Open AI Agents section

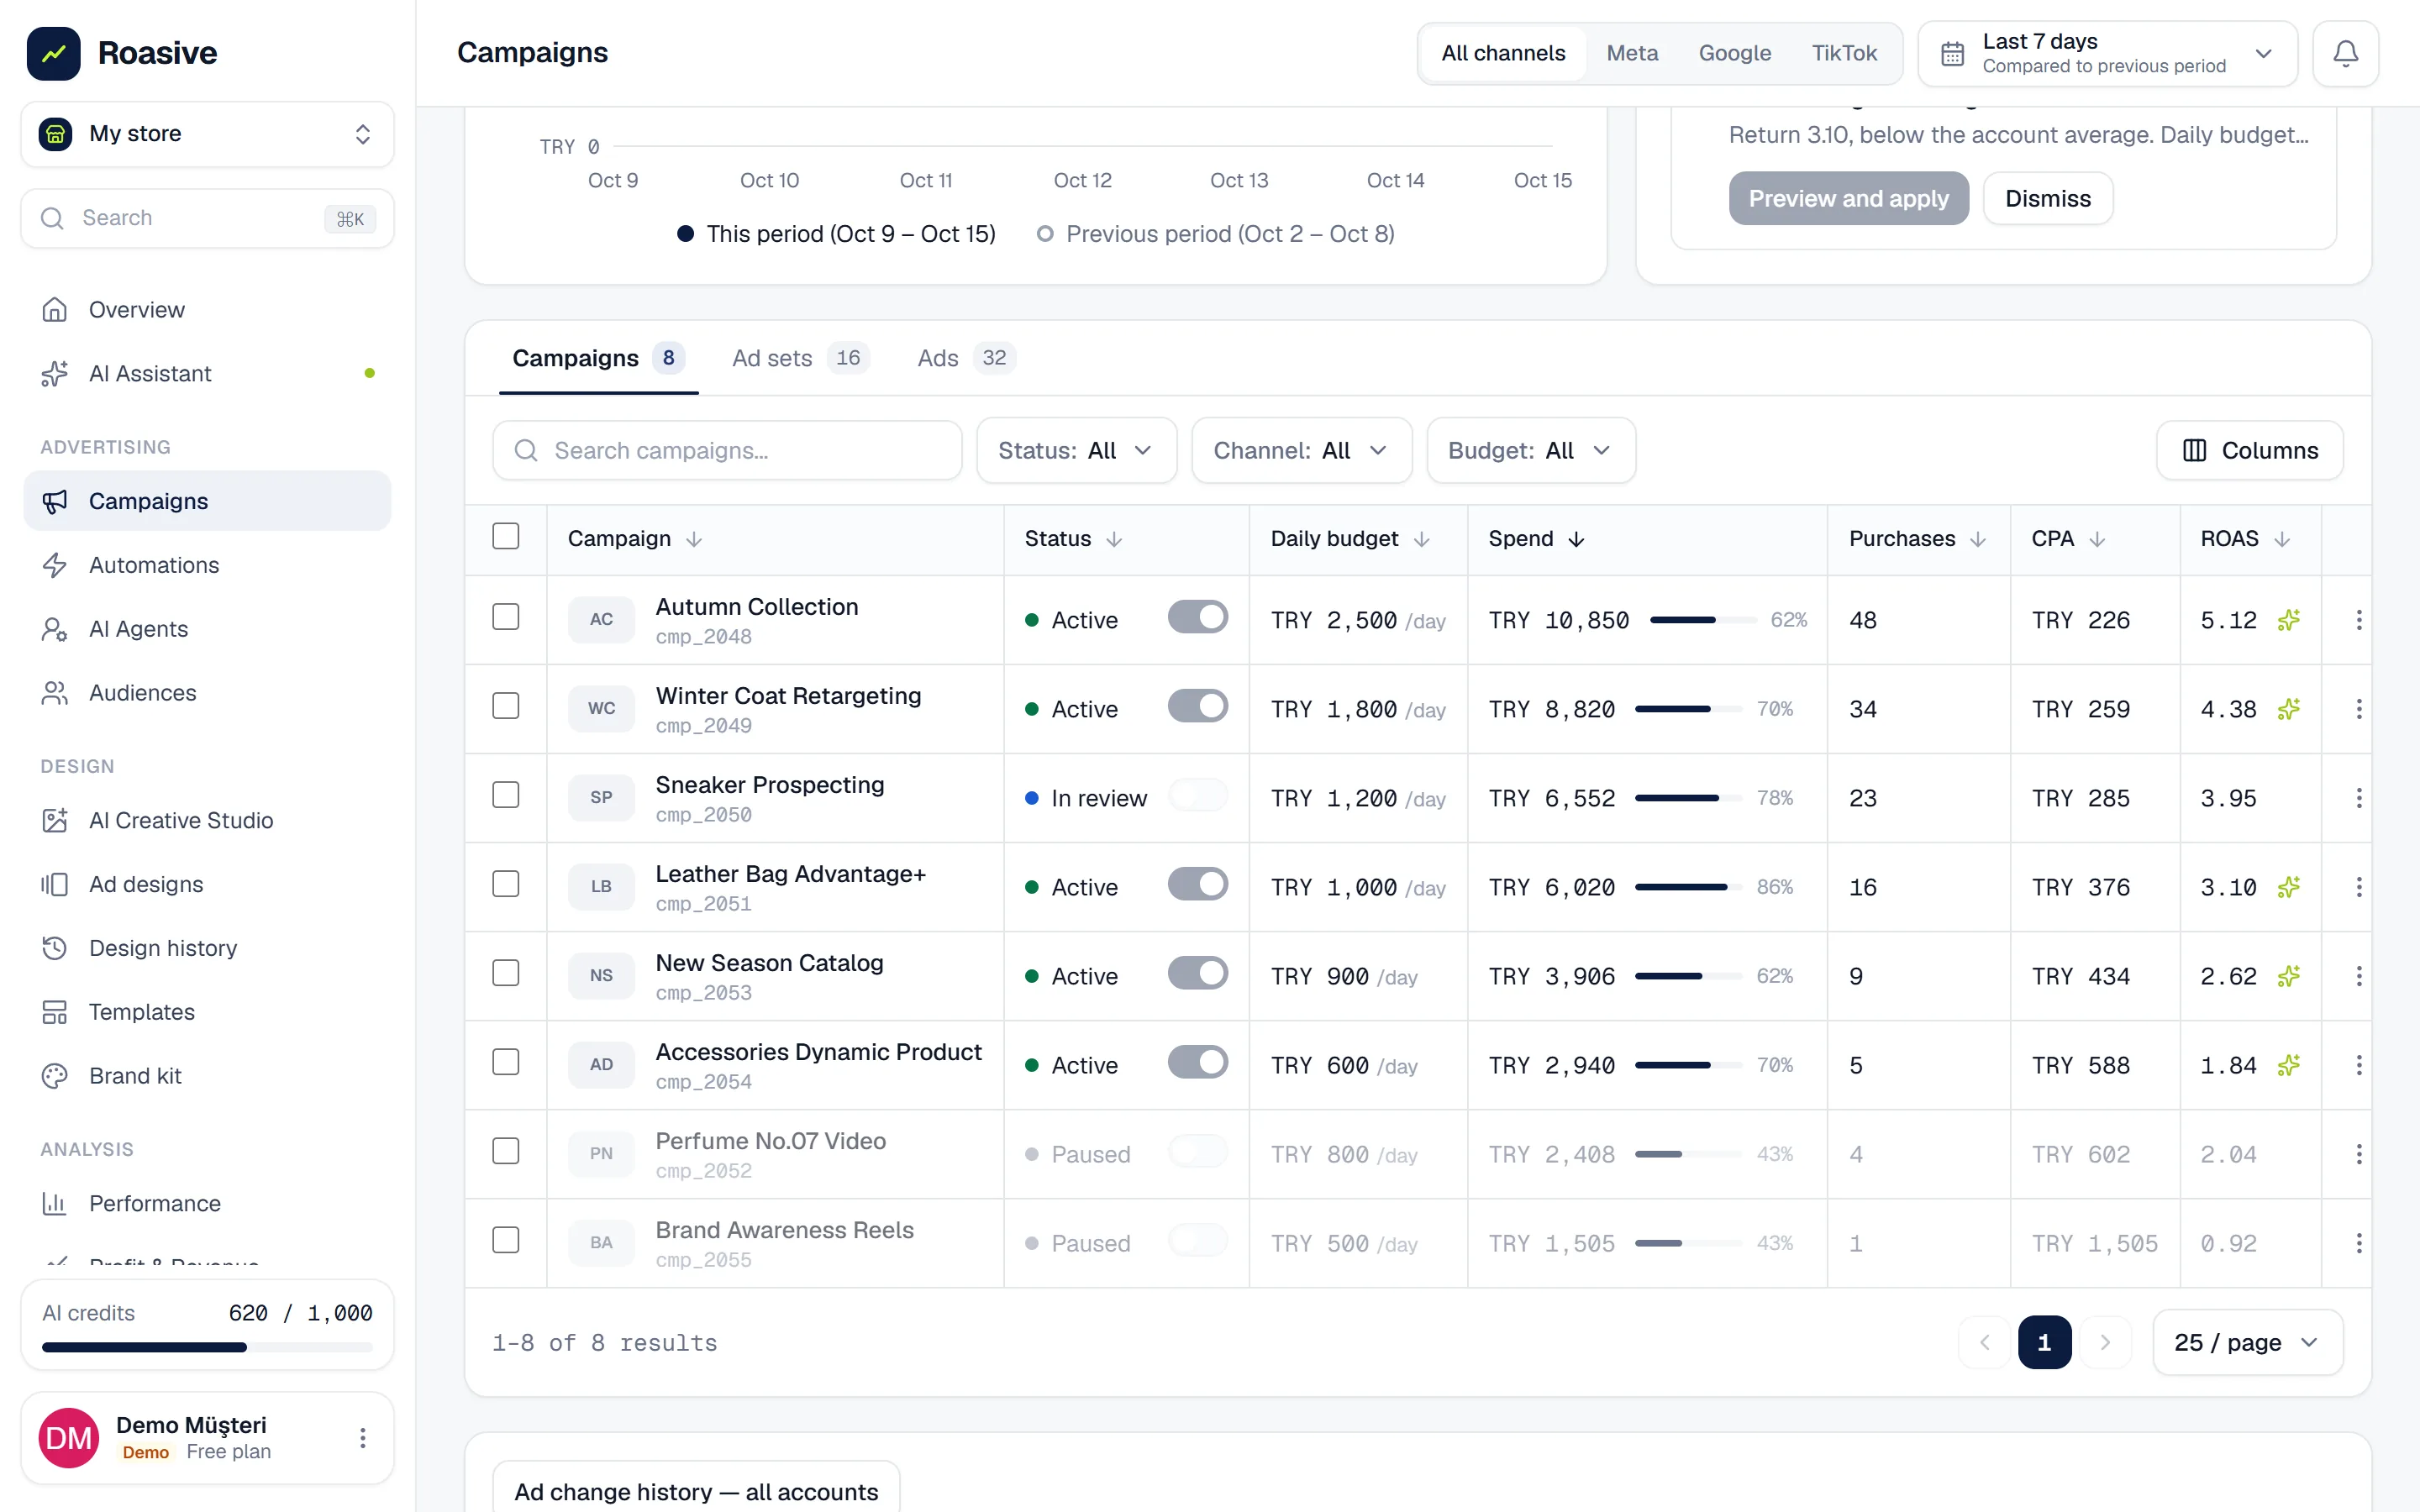point(207,629)
